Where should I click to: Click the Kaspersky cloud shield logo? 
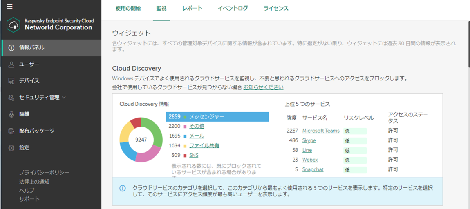[14, 24]
